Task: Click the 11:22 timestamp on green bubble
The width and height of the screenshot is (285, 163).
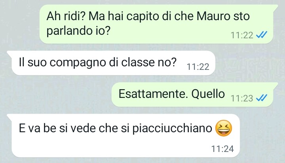Action: (x=242, y=35)
